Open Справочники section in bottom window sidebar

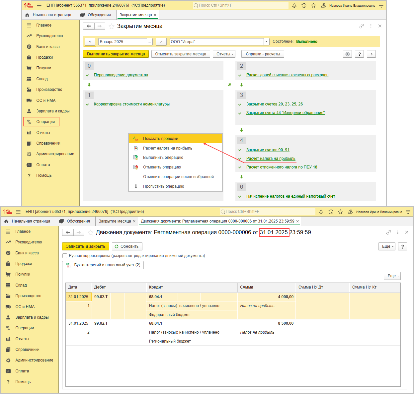coord(27,350)
